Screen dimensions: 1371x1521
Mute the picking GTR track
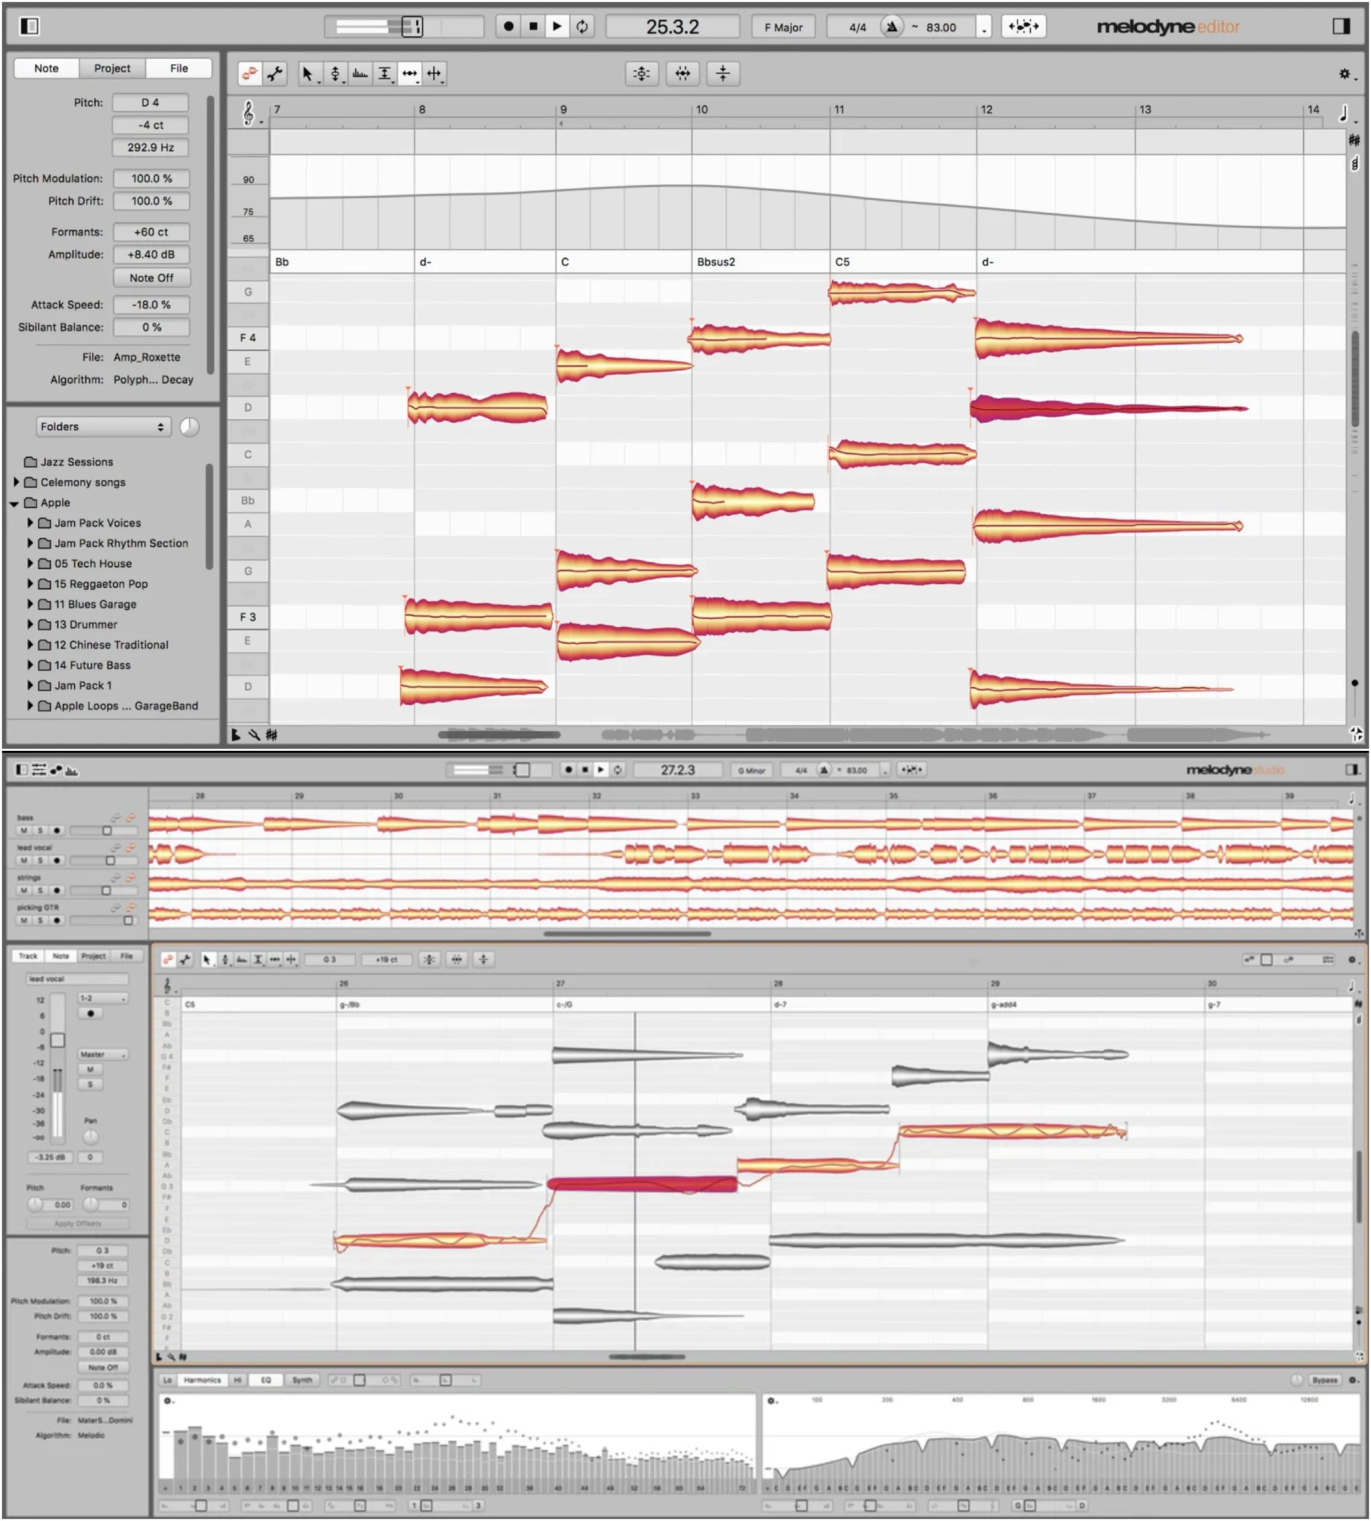pyautogui.click(x=24, y=921)
